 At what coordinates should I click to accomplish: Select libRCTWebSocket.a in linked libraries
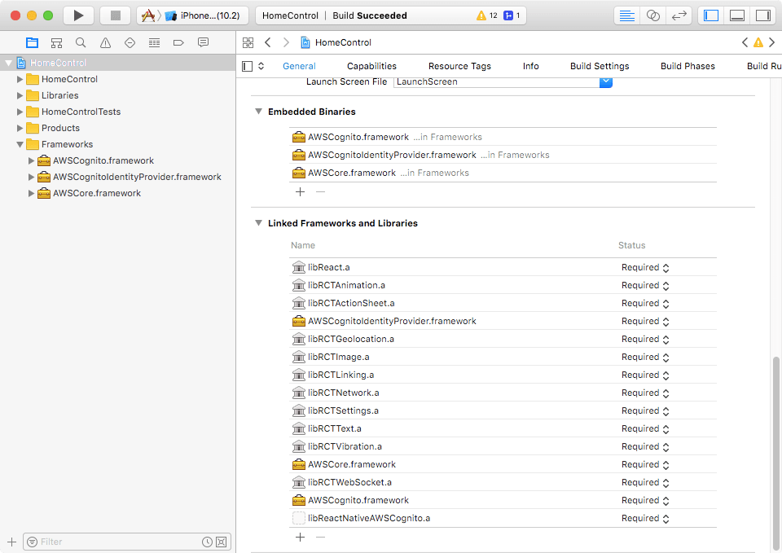pyautogui.click(x=503, y=482)
